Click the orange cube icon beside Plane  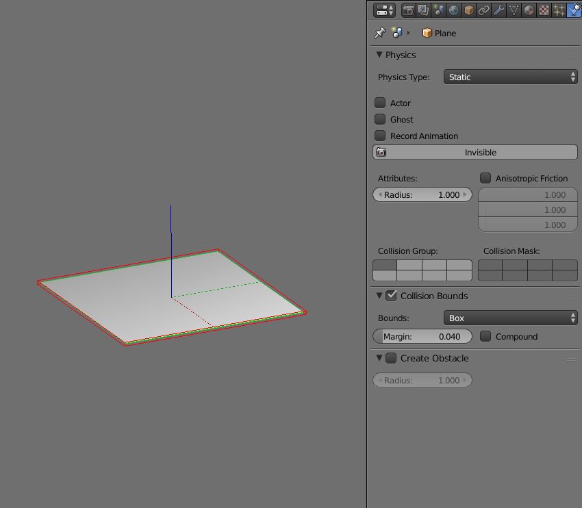pyautogui.click(x=427, y=33)
